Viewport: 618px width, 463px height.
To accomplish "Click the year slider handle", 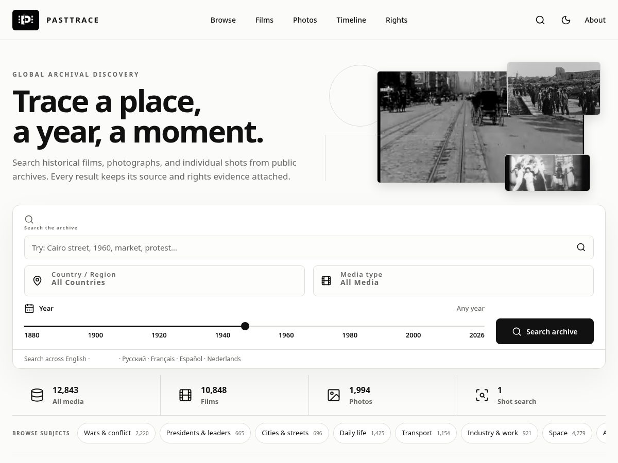I will (245, 326).
